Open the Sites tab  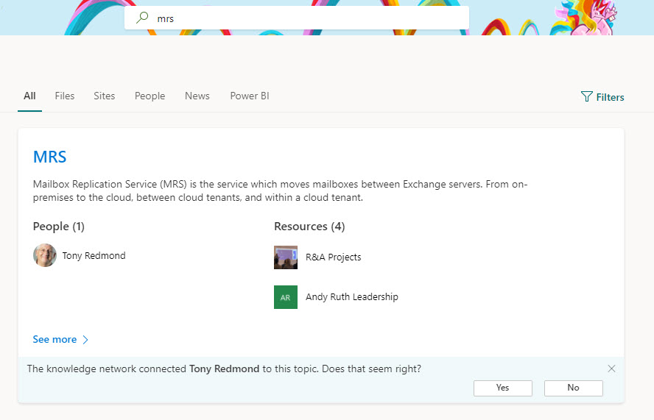pos(105,96)
